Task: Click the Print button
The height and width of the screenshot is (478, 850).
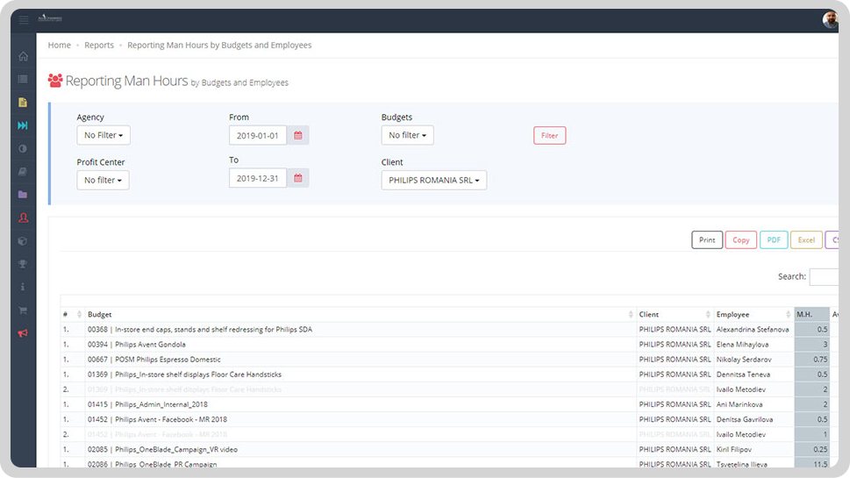Action: tap(707, 240)
